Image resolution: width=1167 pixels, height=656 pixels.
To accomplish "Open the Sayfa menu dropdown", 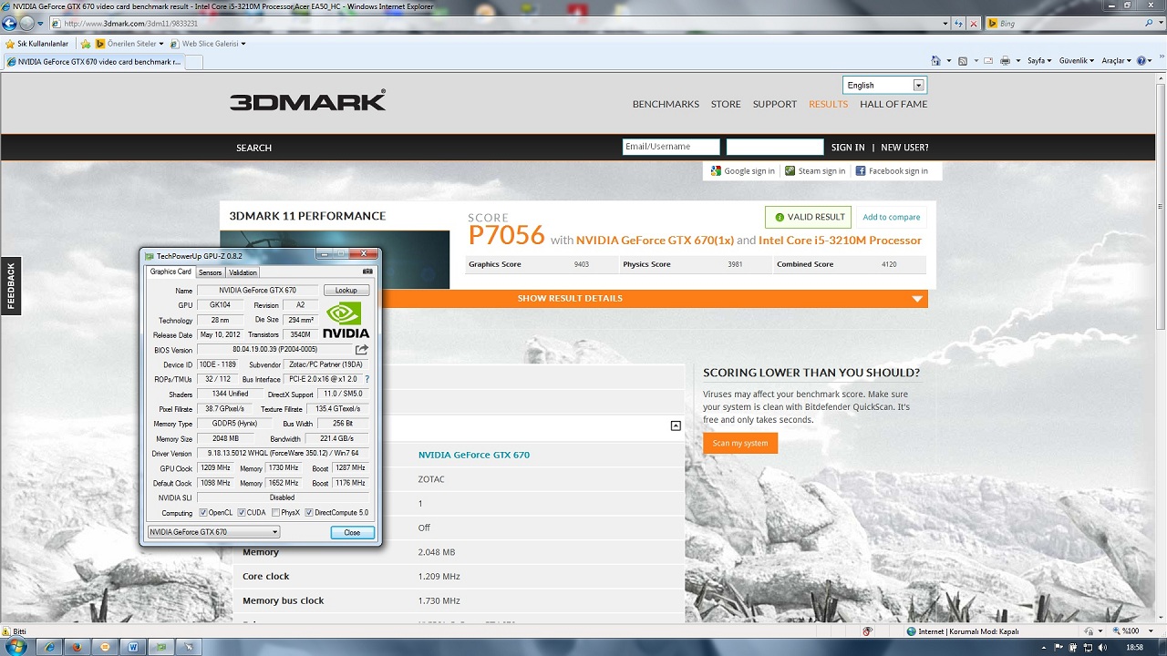I will click(1039, 61).
